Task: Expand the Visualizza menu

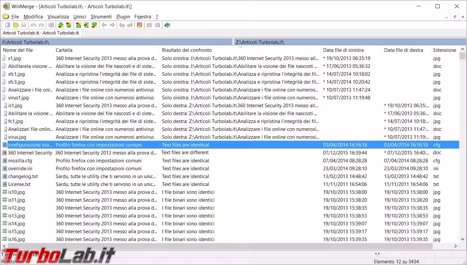Action: click(58, 17)
